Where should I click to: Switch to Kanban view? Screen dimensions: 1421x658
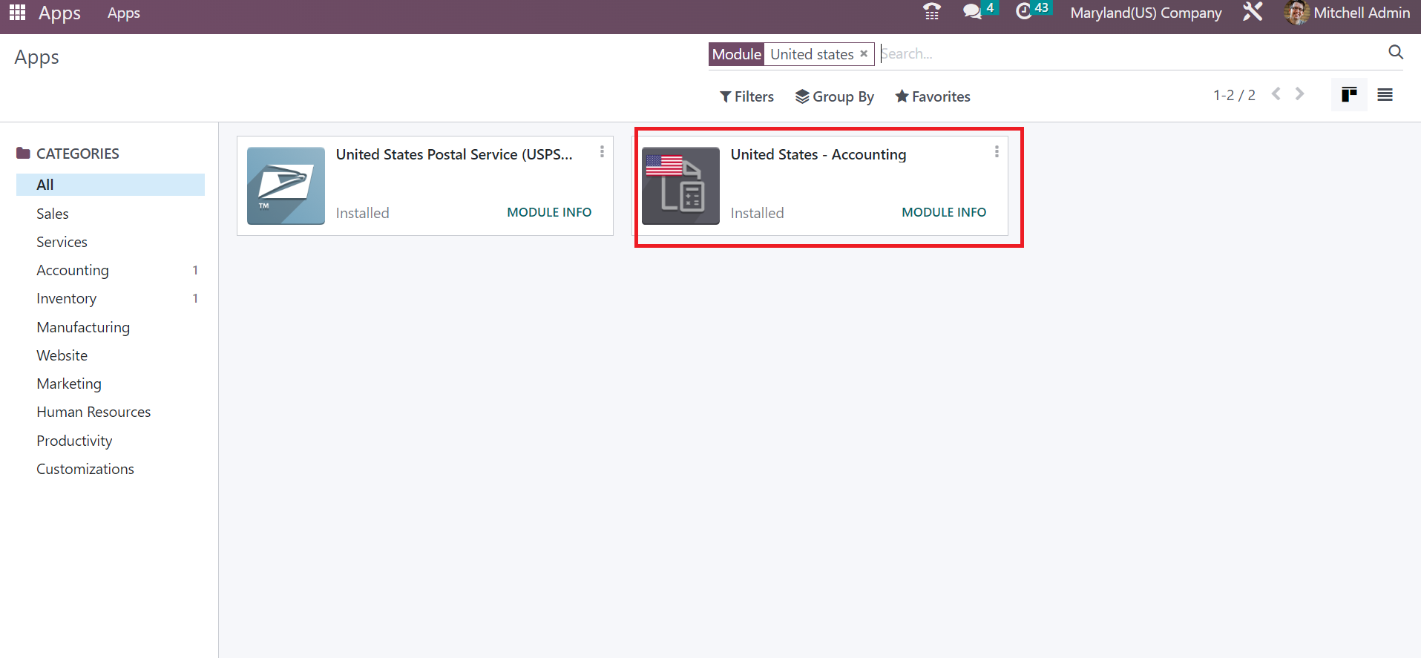pyautogui.click(x=1349, y=94)
